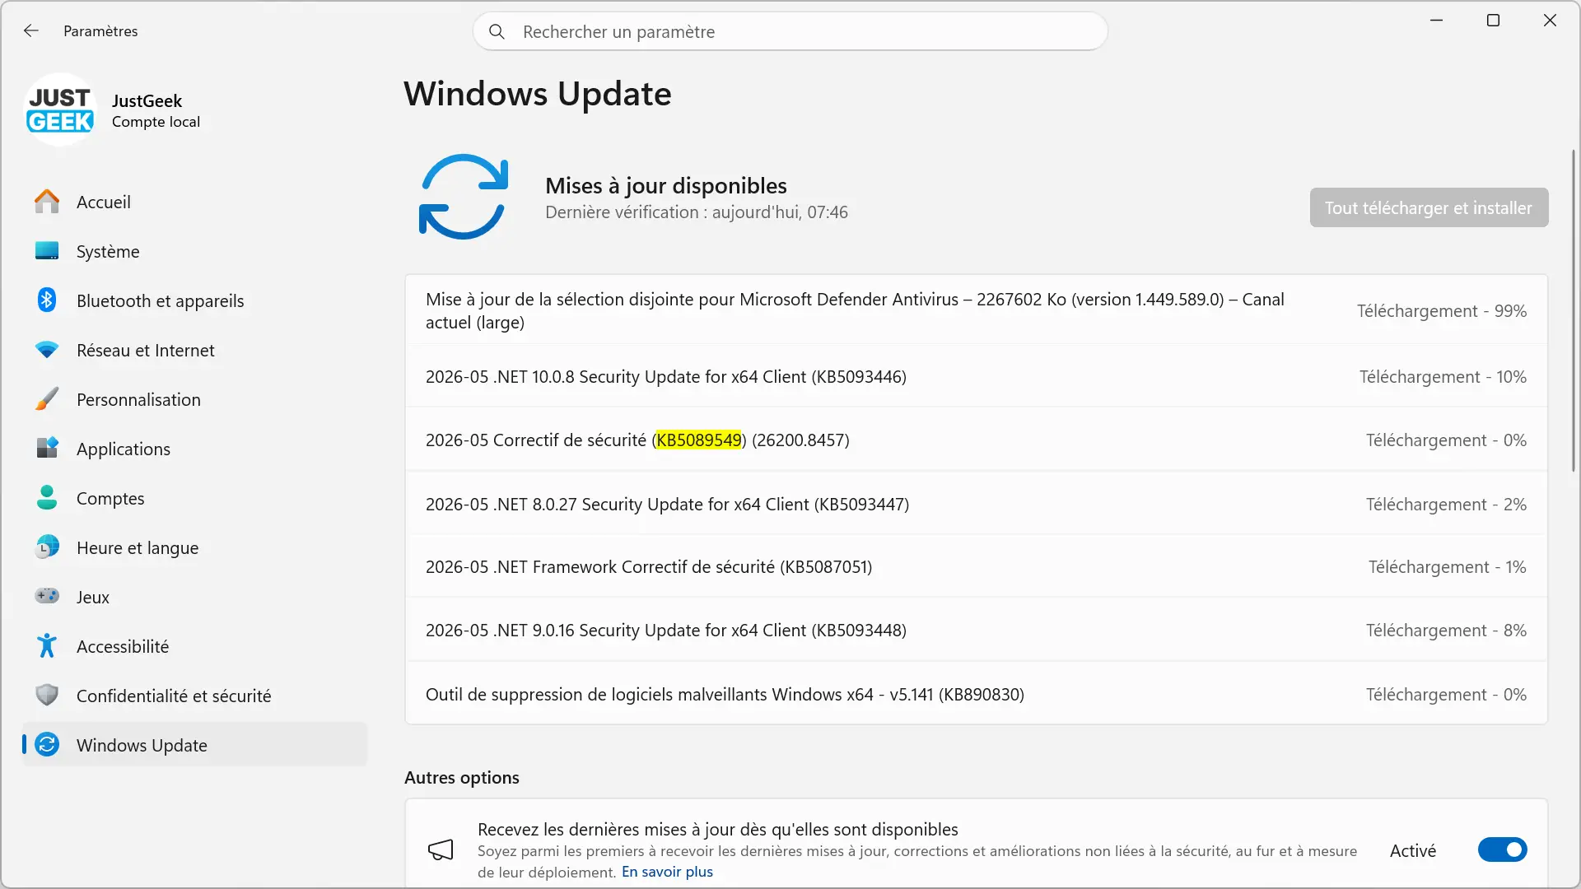Click the Comptes person icon
The width and height of the screenshot is (1581, 889).
47,497
